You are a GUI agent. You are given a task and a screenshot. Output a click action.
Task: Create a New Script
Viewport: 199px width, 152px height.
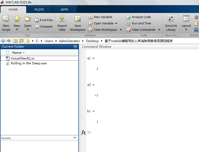coord(6,23)
